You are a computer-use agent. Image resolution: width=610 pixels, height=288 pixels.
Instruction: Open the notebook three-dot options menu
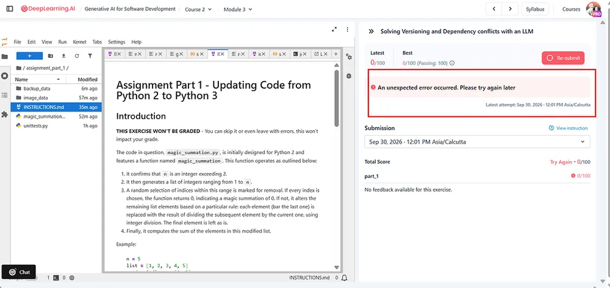pos(348,29)
